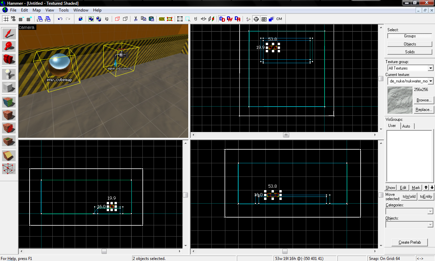Toggle the 2D grid display
The image size is (435, 261).
(x=6, y=19)
